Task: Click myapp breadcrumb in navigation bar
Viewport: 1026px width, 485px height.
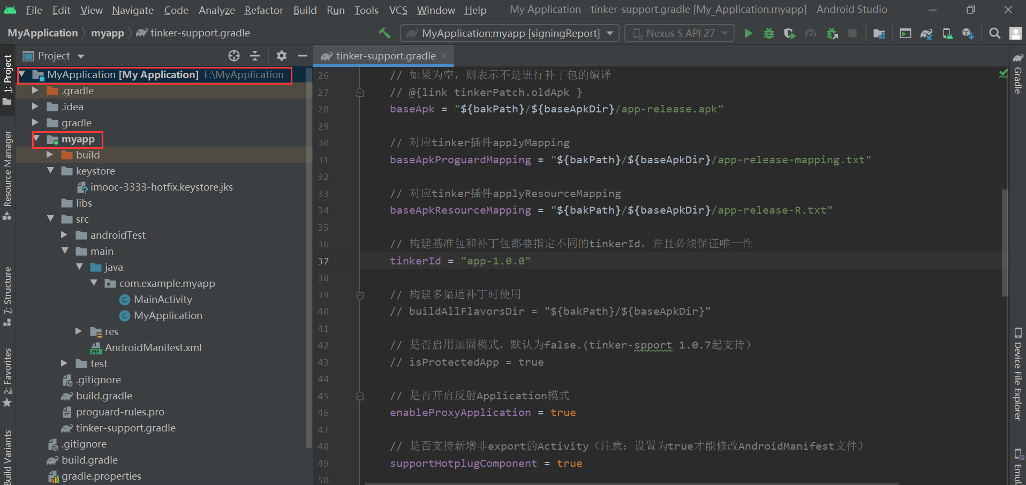Action: coord(108,33)
